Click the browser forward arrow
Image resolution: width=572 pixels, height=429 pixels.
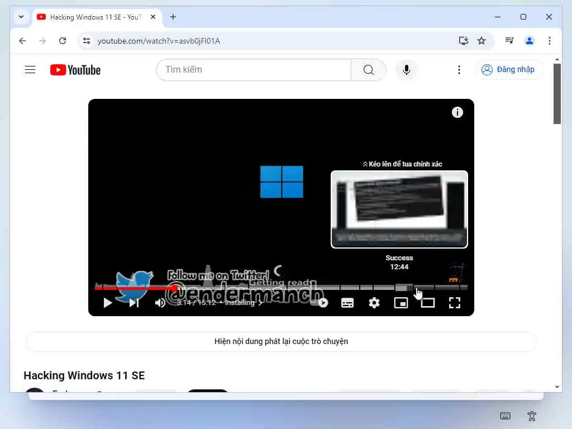click(x=42, y=41)
